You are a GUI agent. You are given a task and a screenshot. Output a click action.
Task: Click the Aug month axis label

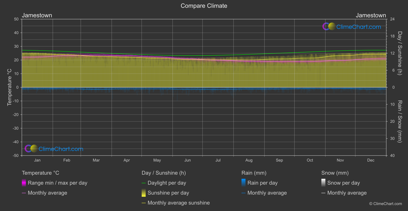click(x=249, y=160)
